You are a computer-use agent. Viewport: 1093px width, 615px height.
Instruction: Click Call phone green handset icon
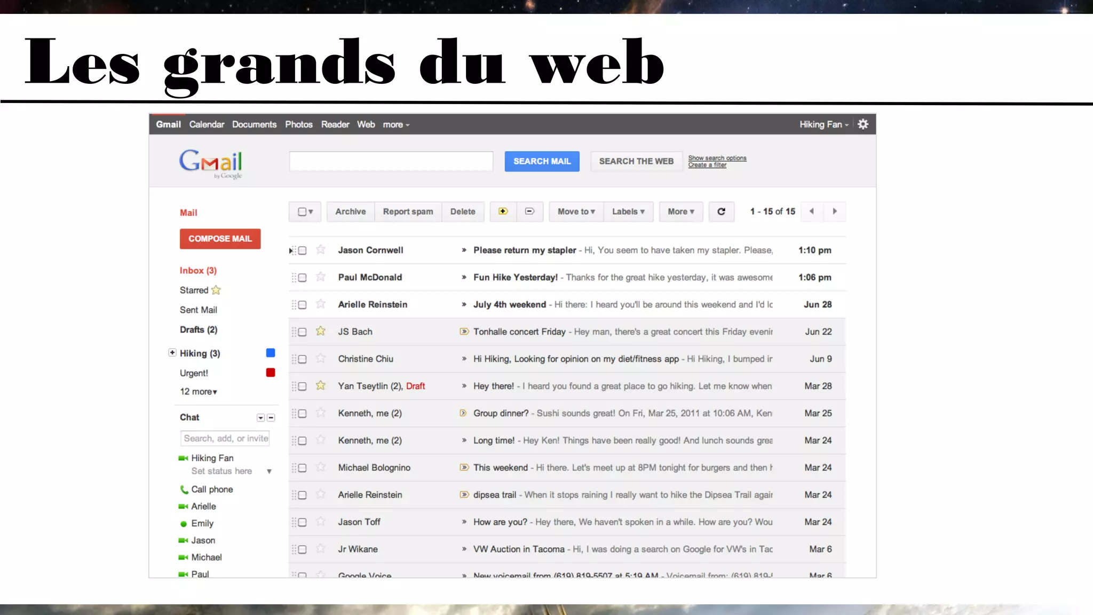(184, 490)
